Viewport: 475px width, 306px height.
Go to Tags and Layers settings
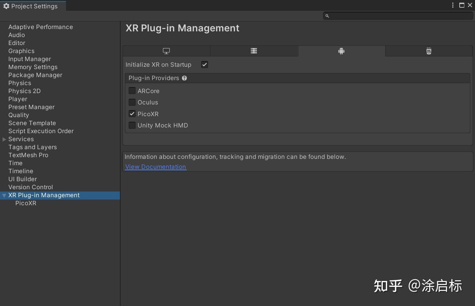[32, 147]
